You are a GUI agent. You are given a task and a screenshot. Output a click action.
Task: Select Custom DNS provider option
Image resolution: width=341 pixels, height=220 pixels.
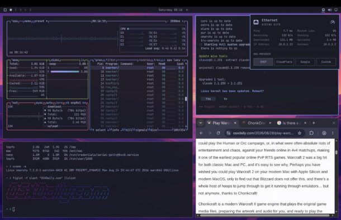pyautogui.click(x=326, y=62)
